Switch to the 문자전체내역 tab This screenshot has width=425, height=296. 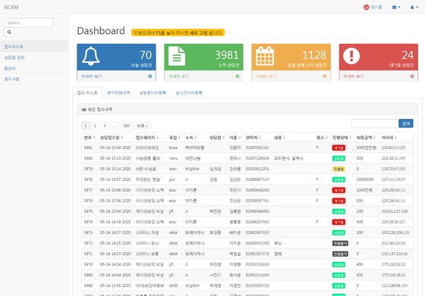tap(118, 92)
